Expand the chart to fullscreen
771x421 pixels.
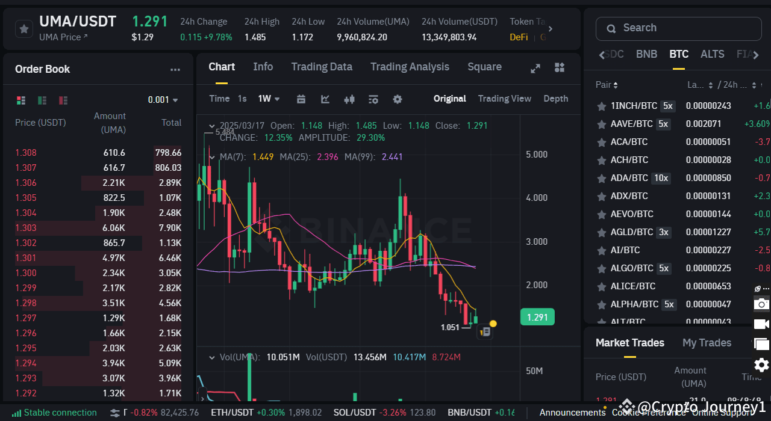click(x=535, y=68)
